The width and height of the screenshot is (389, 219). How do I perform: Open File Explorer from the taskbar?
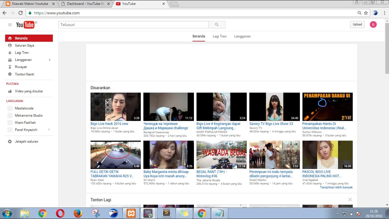tap(25, 214)
